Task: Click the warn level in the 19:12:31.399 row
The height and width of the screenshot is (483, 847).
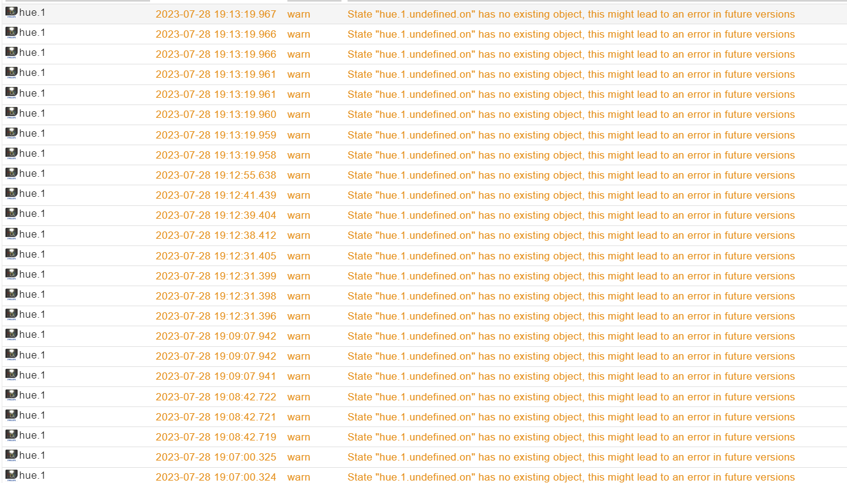Action: (298, 276)
